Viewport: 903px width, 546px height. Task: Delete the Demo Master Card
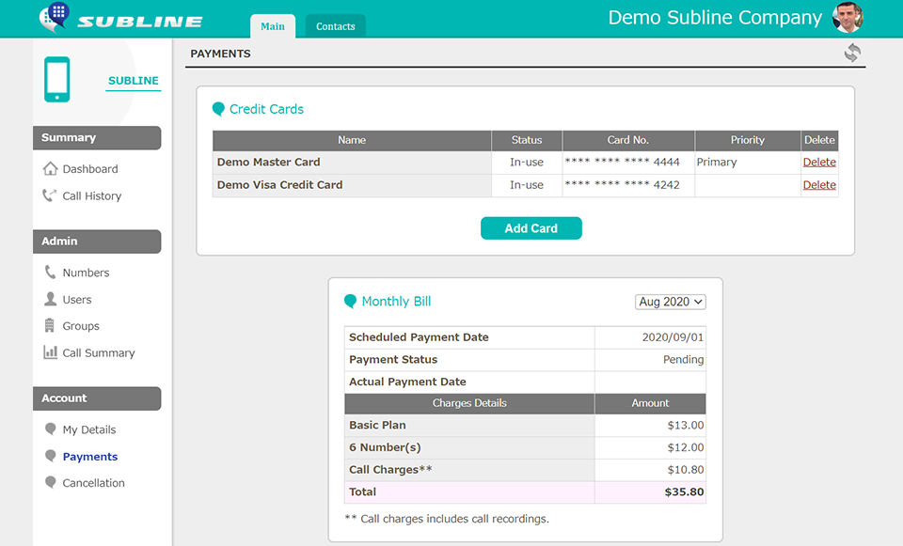click(818, 163)
